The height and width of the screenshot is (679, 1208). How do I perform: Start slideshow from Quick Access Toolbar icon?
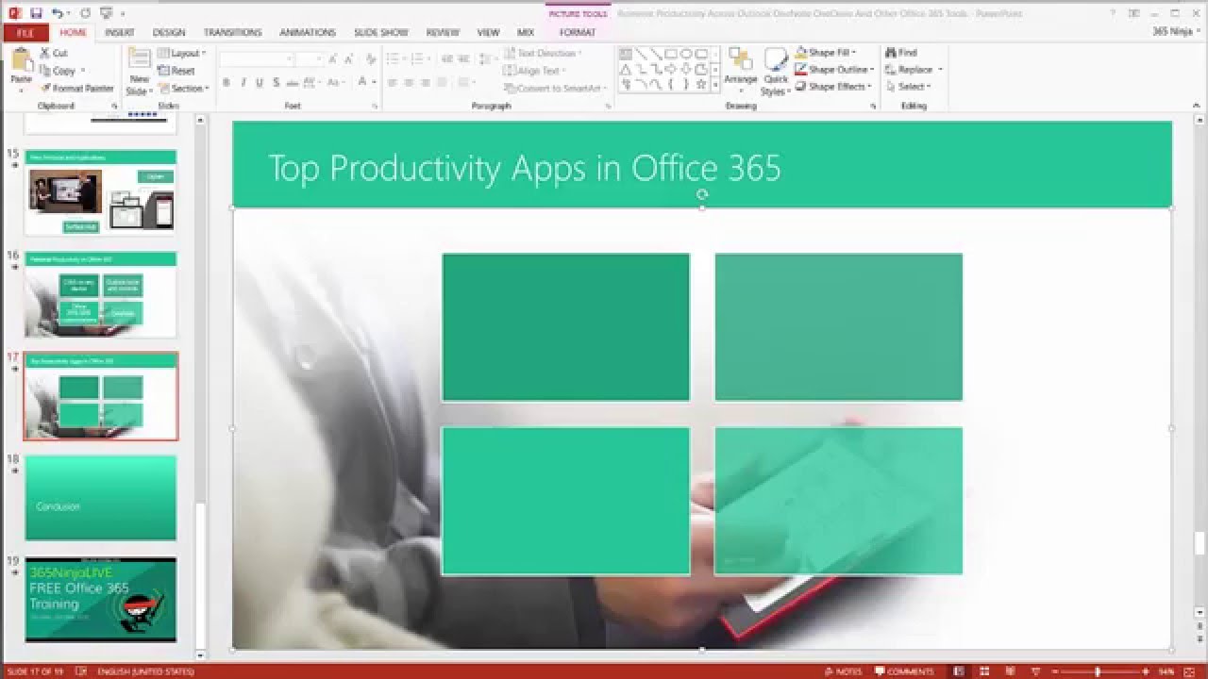coord(106,13)
